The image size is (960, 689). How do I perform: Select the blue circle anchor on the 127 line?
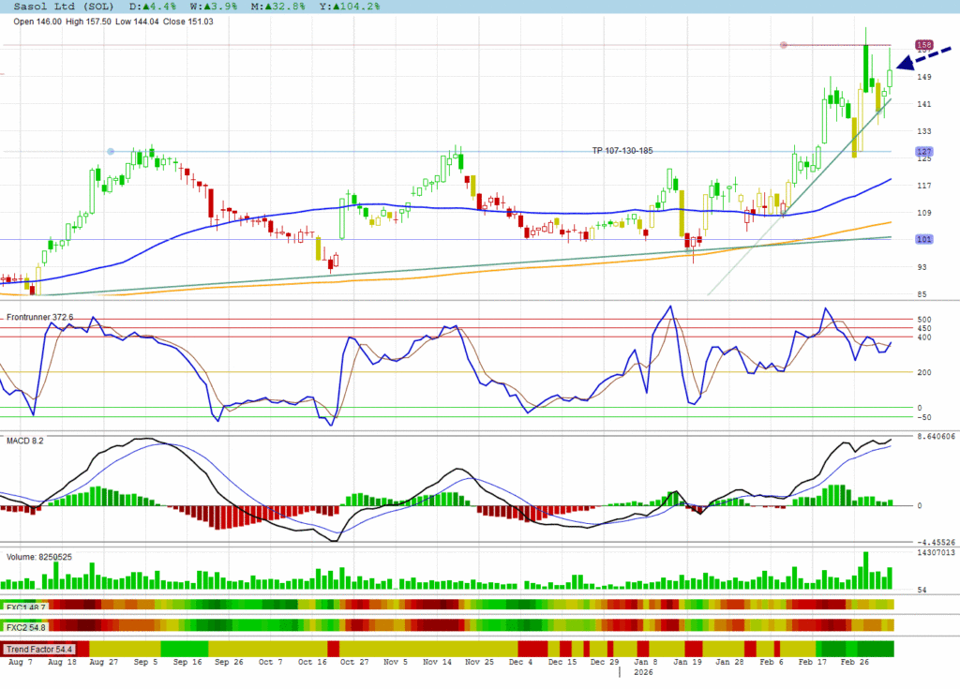[x=111, y=152]
